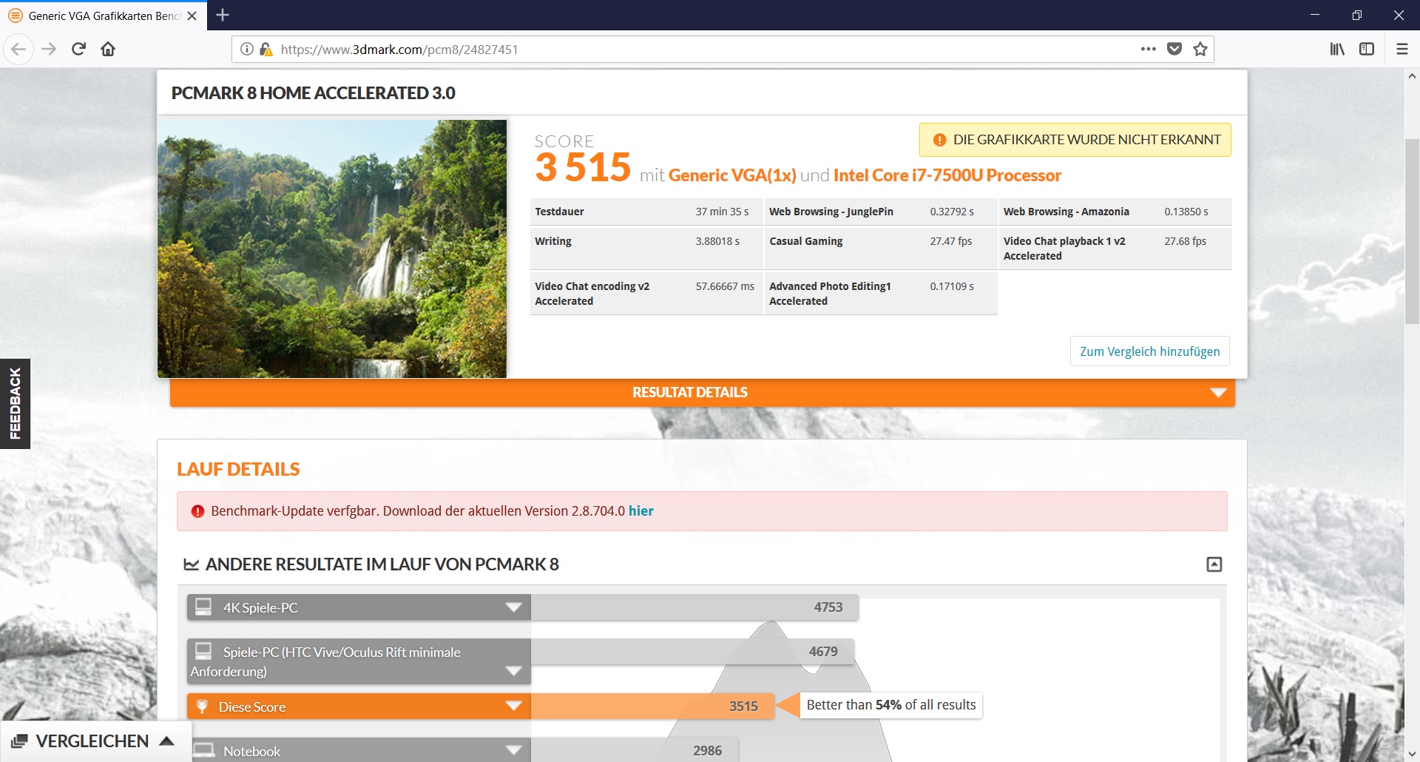Click the '0.13850 s' Amazonia value
The width and height of the screenshot is (1420, 762).
coord(1186,212)
